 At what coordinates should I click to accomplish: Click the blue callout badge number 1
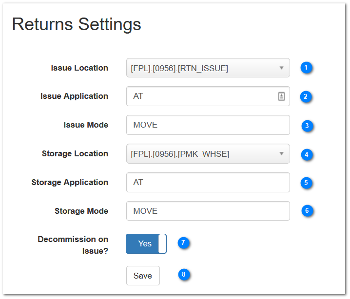coord(306,68)
